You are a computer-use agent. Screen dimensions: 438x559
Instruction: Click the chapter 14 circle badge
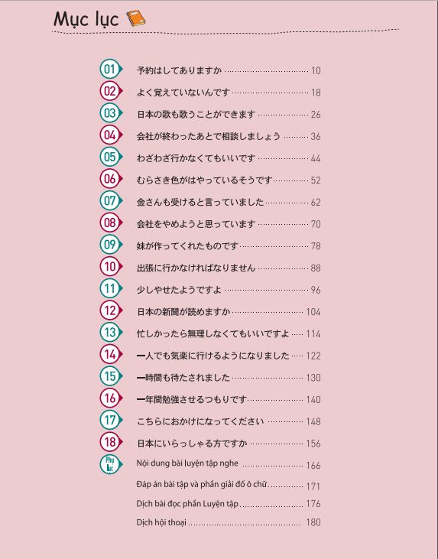pos(111,354)
